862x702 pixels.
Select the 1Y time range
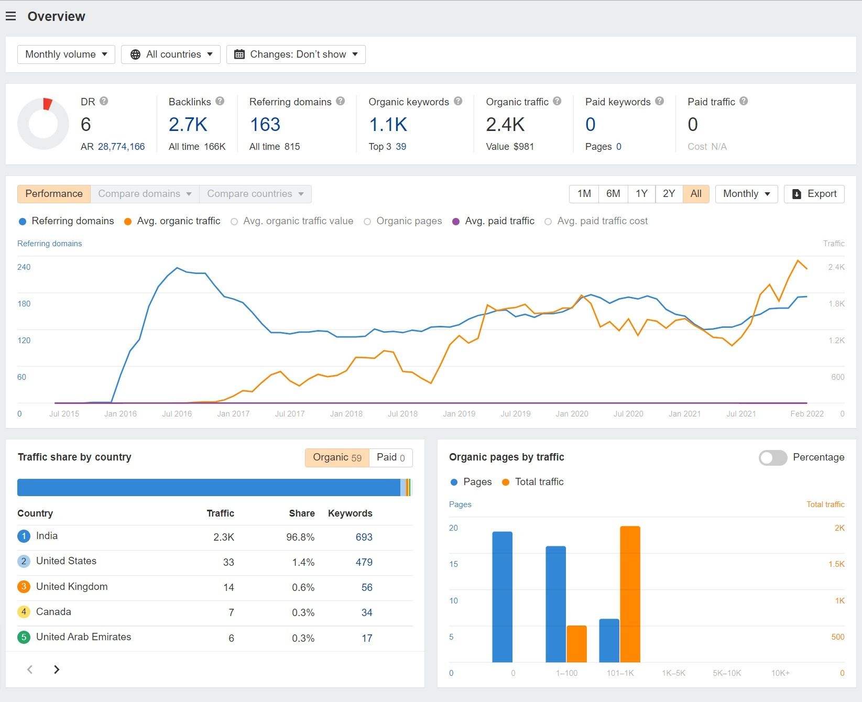[x=642, y=194]
